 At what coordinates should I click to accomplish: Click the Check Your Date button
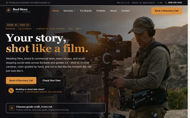point(51,80)
